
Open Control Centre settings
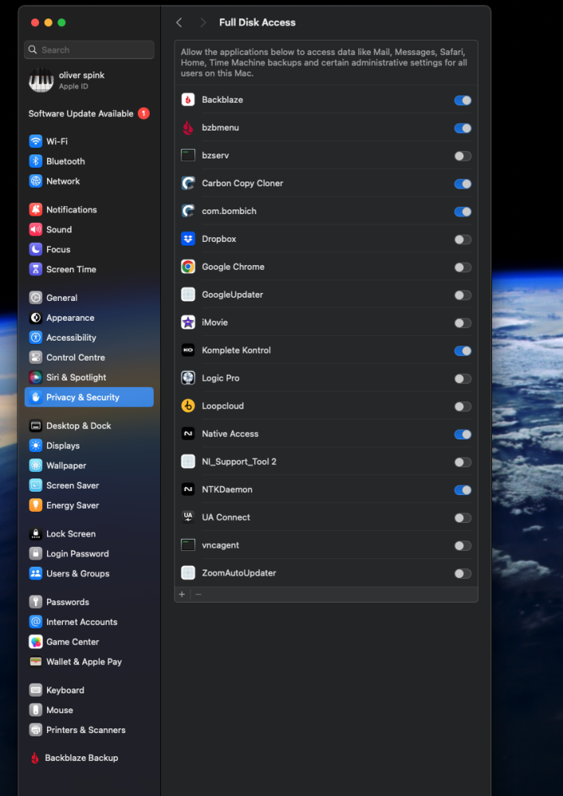point(89,357)
